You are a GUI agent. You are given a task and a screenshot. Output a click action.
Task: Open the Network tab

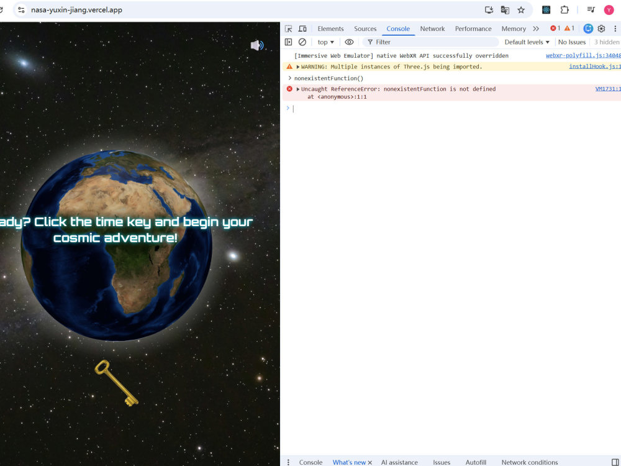point(432,29)
